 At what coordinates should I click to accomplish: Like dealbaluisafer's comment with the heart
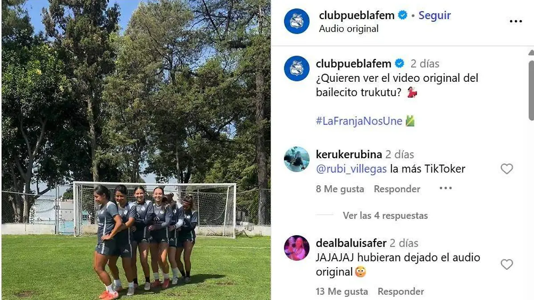point(507,264)
